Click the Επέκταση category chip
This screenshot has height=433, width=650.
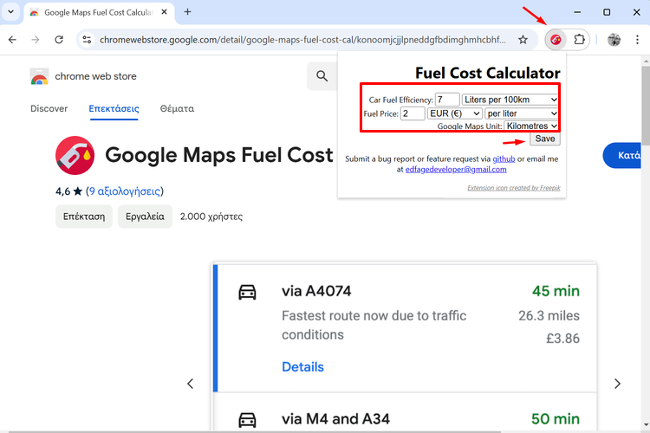pyautogui.click(x=84, y=216)
